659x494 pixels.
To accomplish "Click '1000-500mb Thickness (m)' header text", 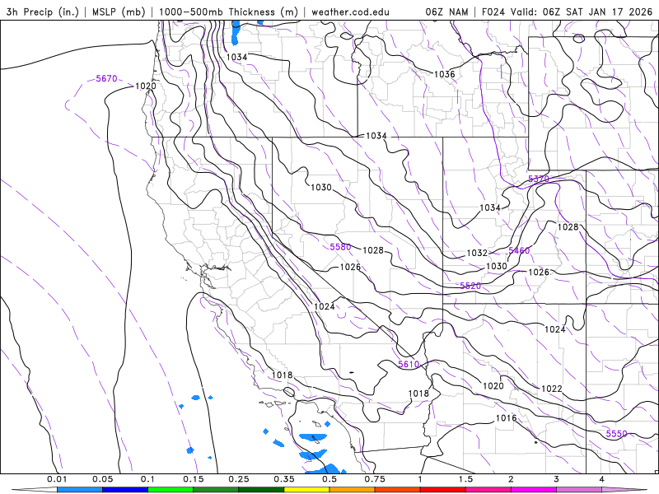I will pos(228,12).
